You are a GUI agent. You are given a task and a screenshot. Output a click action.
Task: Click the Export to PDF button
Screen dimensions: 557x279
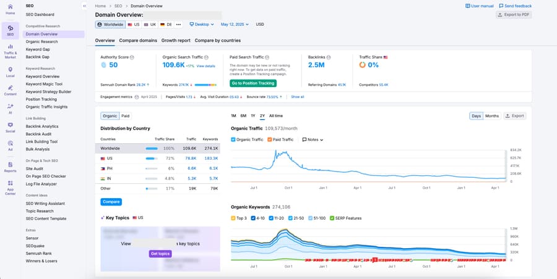tap(514, 15)
